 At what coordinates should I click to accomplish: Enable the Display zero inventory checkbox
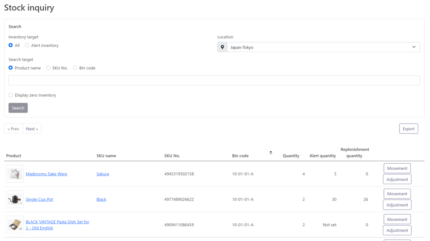tap(10, 95)
